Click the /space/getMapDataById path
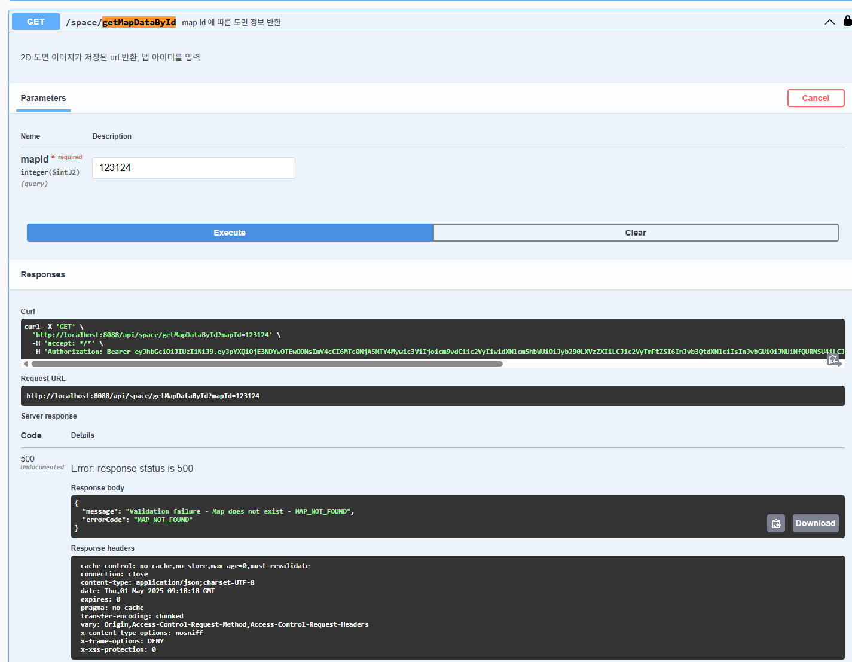852x662 pixels. [x=121, y=22]
